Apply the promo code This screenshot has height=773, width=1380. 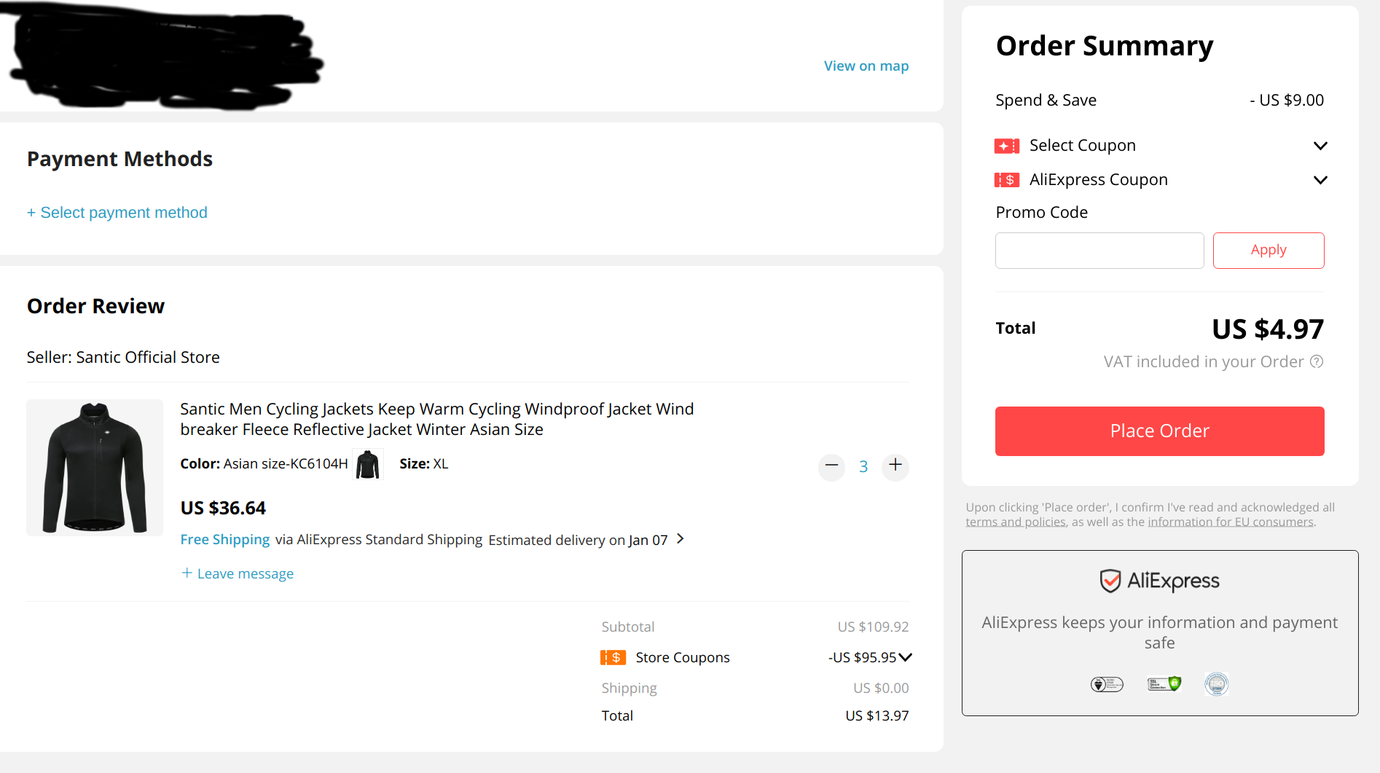pyautogui.click(x=1268, y=251)
